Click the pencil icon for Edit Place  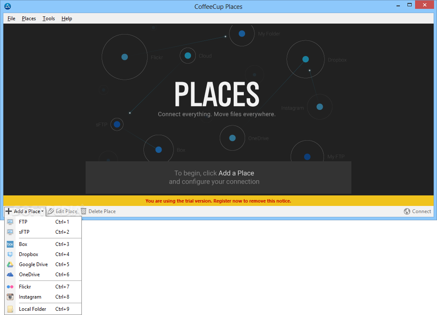click(51, 211)
